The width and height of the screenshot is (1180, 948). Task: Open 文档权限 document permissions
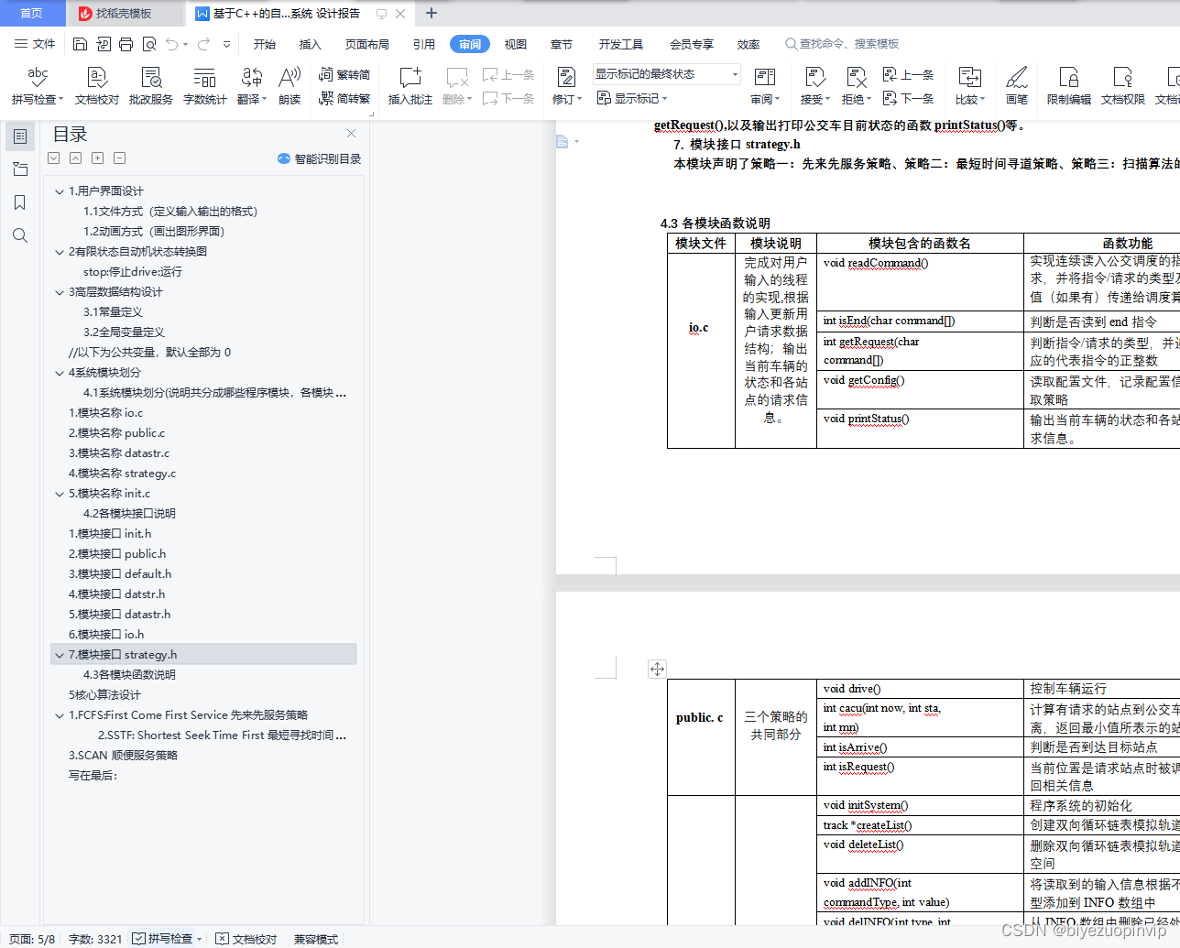click(1123, 86)
